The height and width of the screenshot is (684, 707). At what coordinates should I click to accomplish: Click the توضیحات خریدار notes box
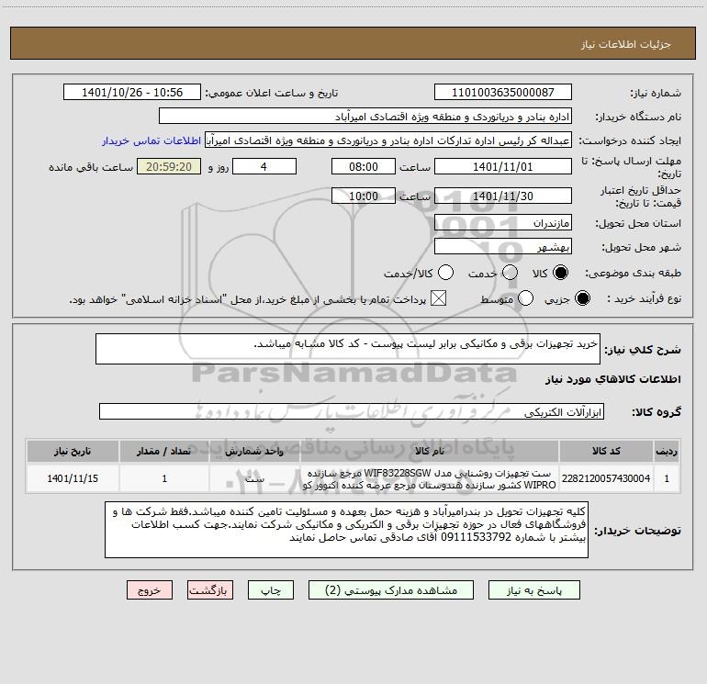[x=346, y=530]
